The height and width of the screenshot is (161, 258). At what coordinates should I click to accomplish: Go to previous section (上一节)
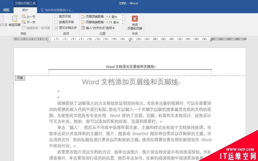(29, 17)
